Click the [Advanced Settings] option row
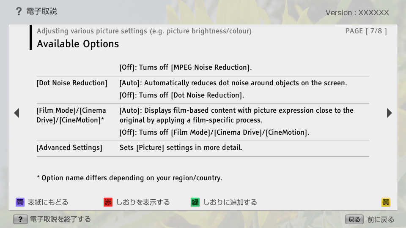Viewport: 406px width, 228px height. [x=203, y=148]
